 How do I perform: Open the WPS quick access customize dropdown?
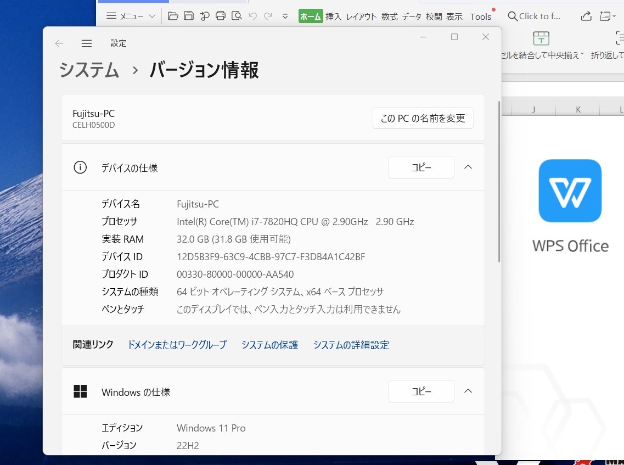285,16
